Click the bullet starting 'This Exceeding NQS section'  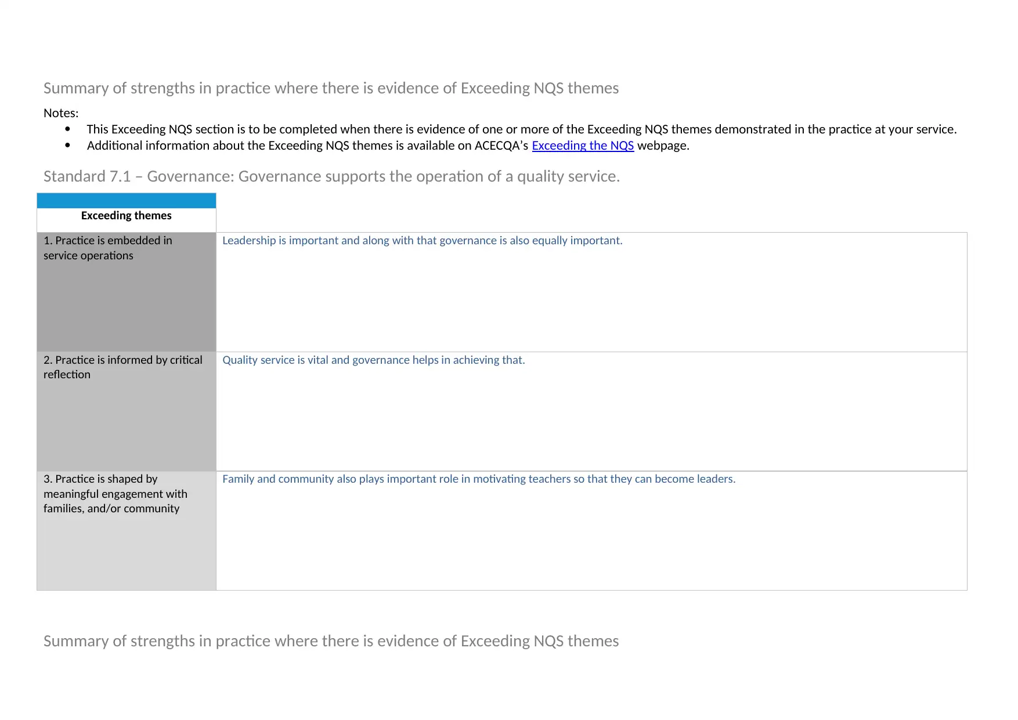tap(522, 129)
